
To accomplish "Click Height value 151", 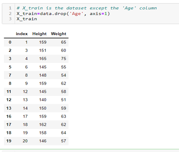I will pyautogui.click(x=43, y=50).
